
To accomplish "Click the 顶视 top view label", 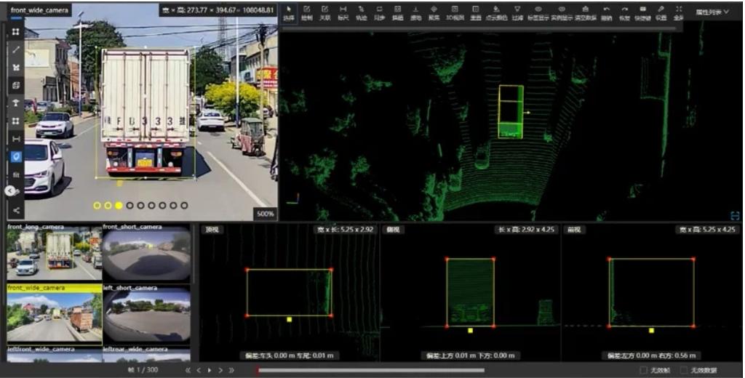I will [x=212, y=230].
